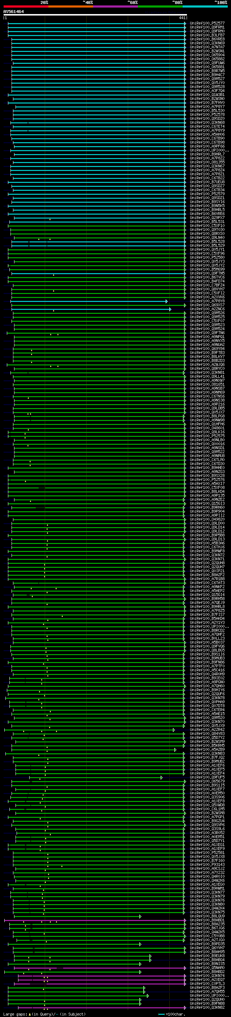231x1017 pixels.
Task: Click query end position label 441
Action: click(182, 18)
